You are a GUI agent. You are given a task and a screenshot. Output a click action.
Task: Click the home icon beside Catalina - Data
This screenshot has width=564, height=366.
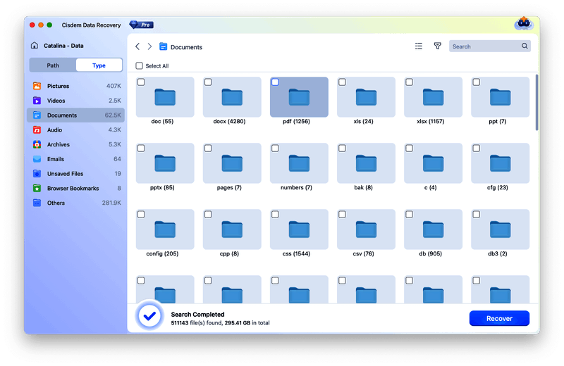click(x=35, y=46)
